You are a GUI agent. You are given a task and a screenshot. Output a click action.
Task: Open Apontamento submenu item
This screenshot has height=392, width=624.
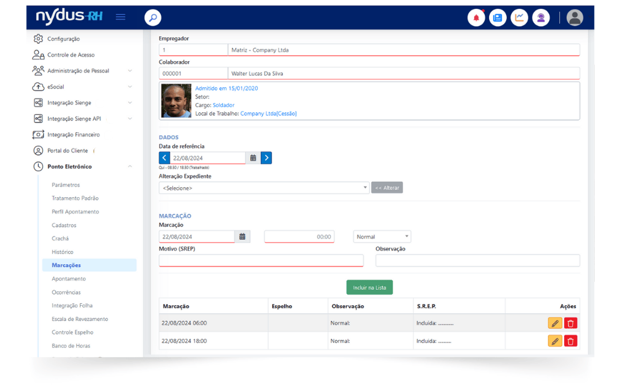(x=69, y=278)
